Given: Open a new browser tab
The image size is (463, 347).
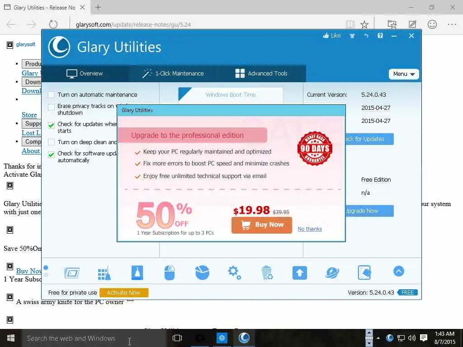Looking at the screenshot, I should click(x=98, y=7).
